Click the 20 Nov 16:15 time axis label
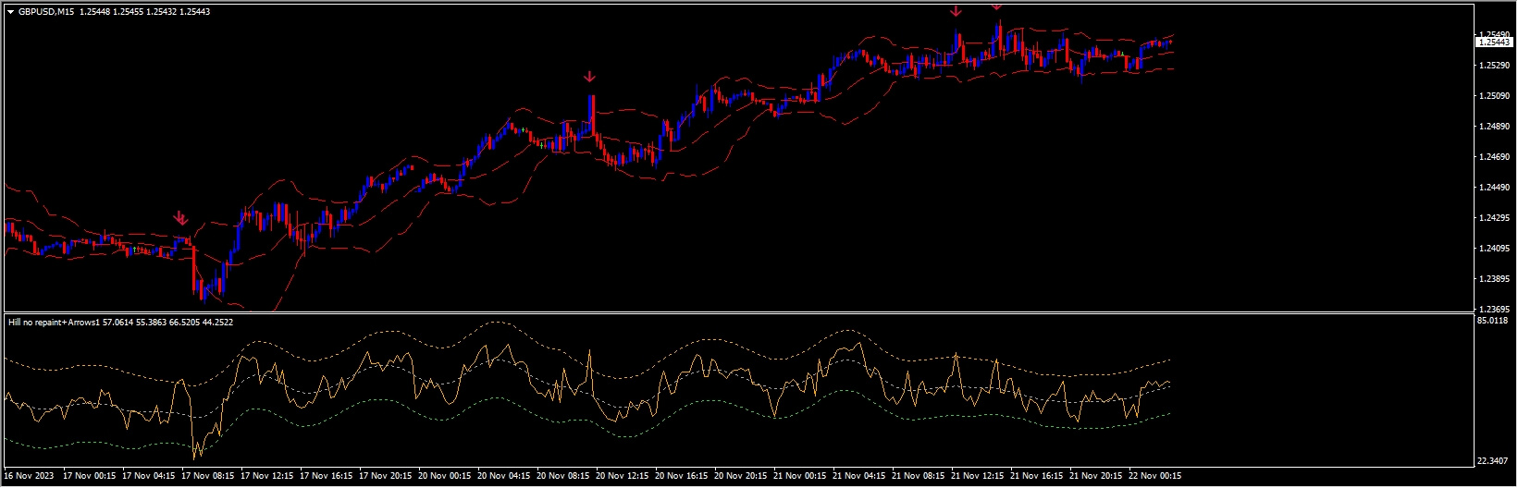This screenshot has width=1518, height=488. 682,476
